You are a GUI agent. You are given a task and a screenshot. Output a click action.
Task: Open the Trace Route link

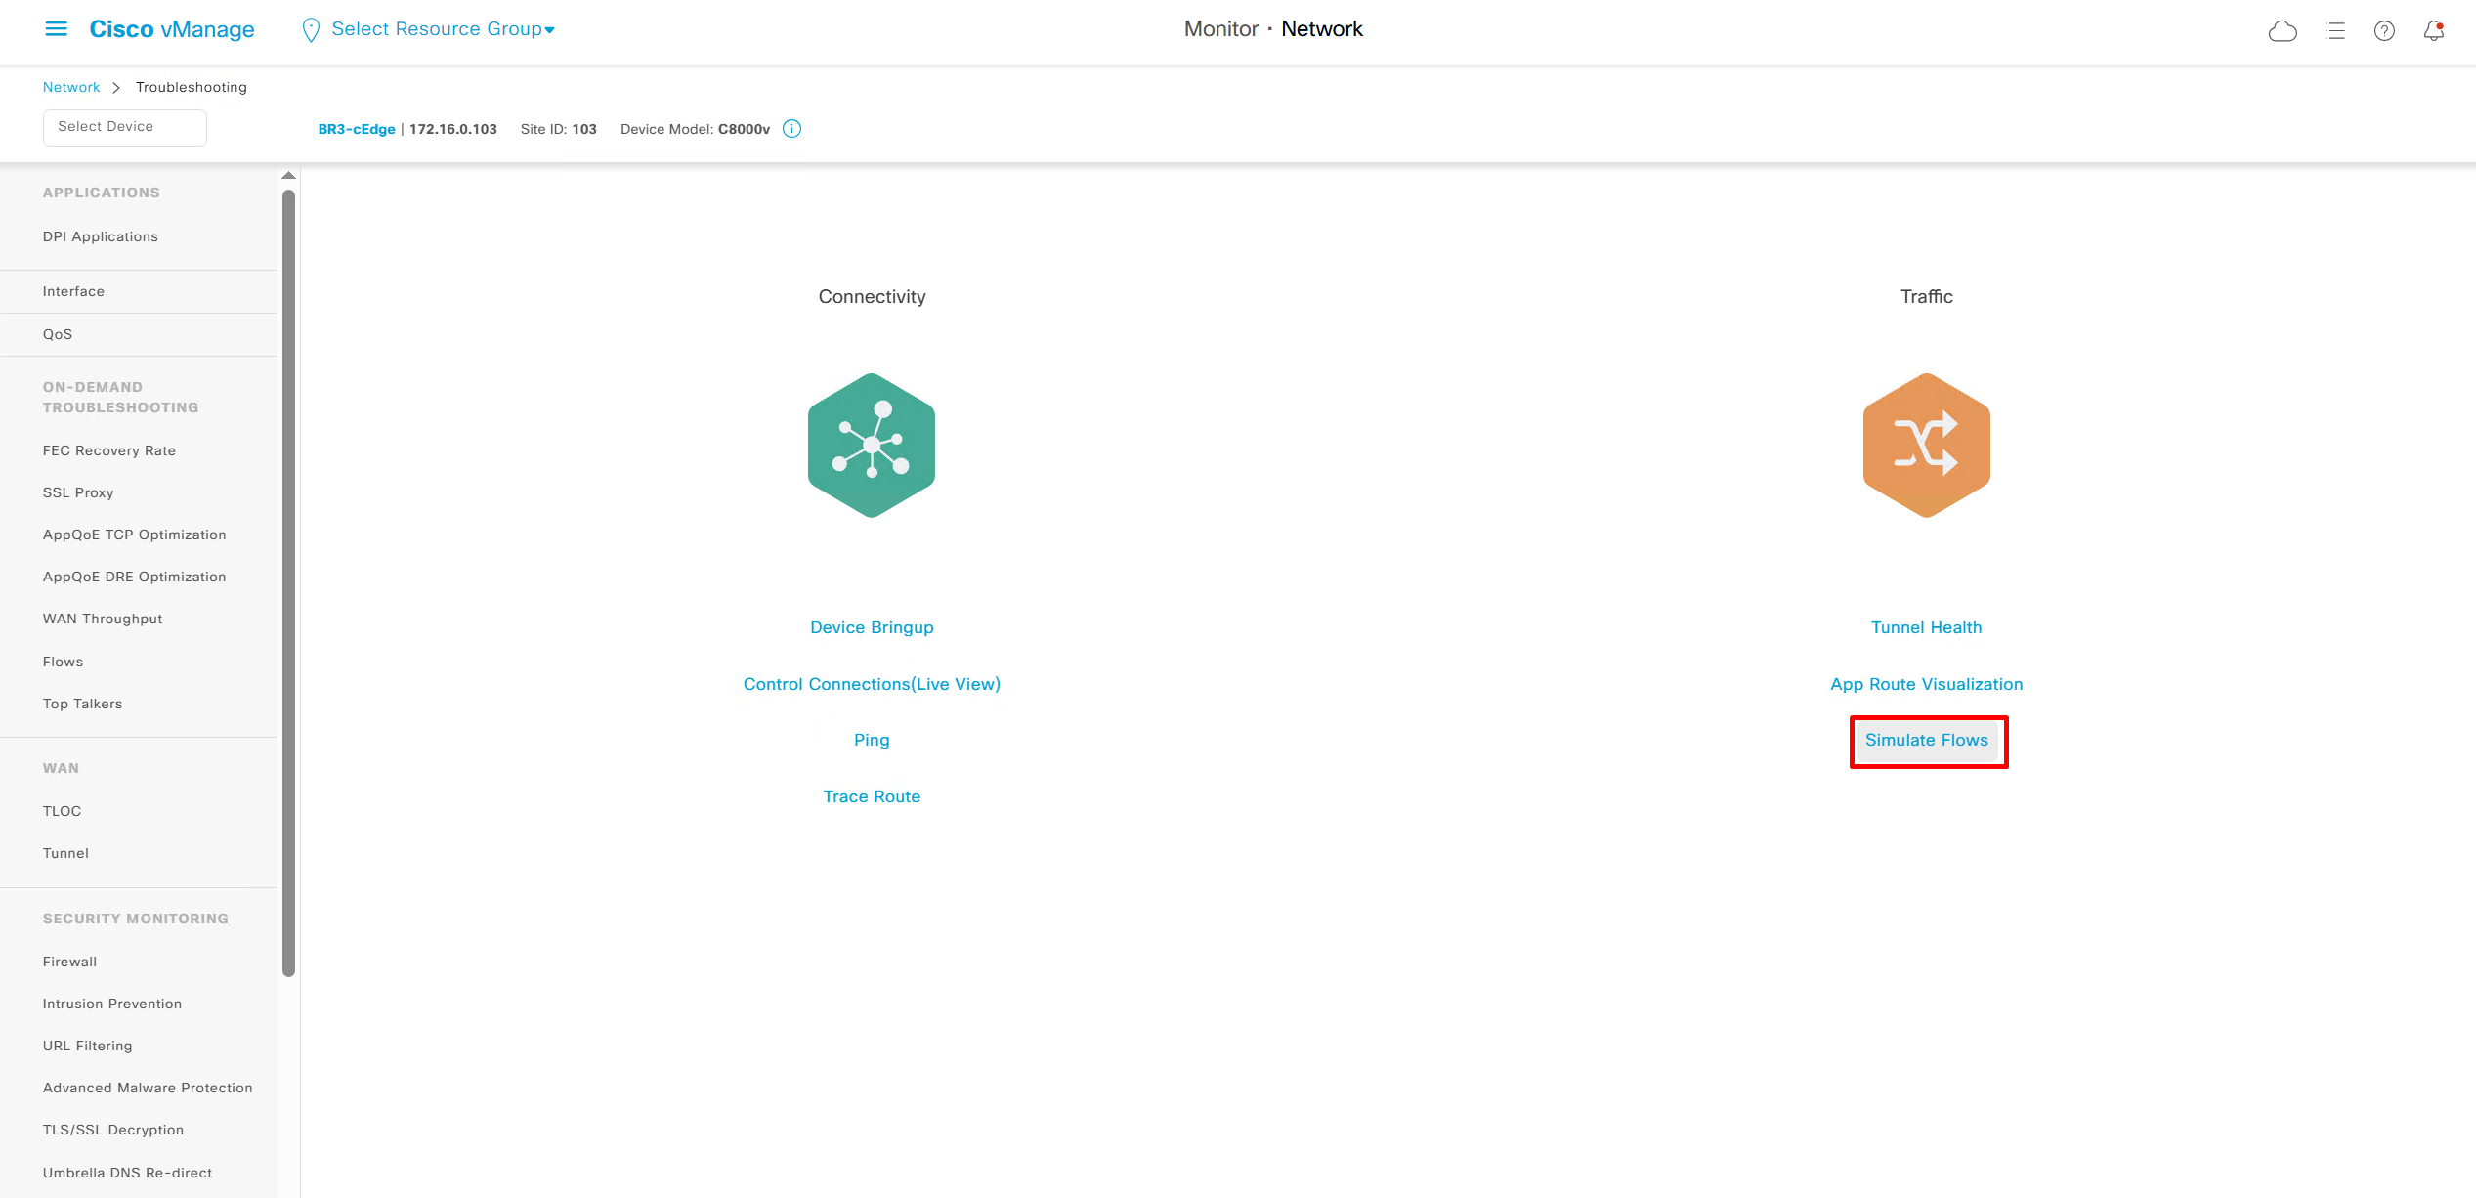coord(871,796)
